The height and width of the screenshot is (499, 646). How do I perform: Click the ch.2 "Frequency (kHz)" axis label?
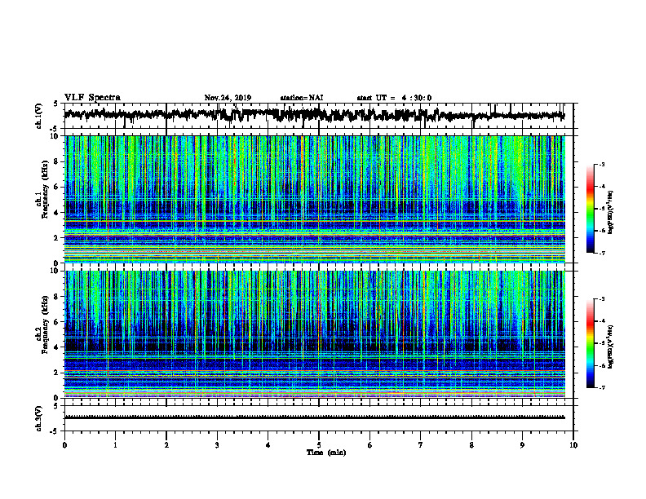(x=46, y=325)
